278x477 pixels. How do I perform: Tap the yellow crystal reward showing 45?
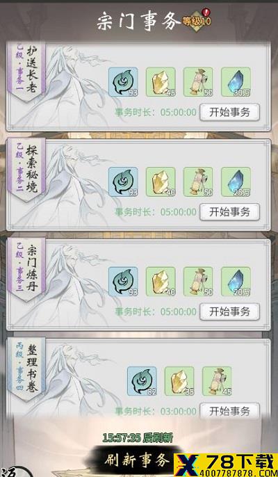(161, 82)
